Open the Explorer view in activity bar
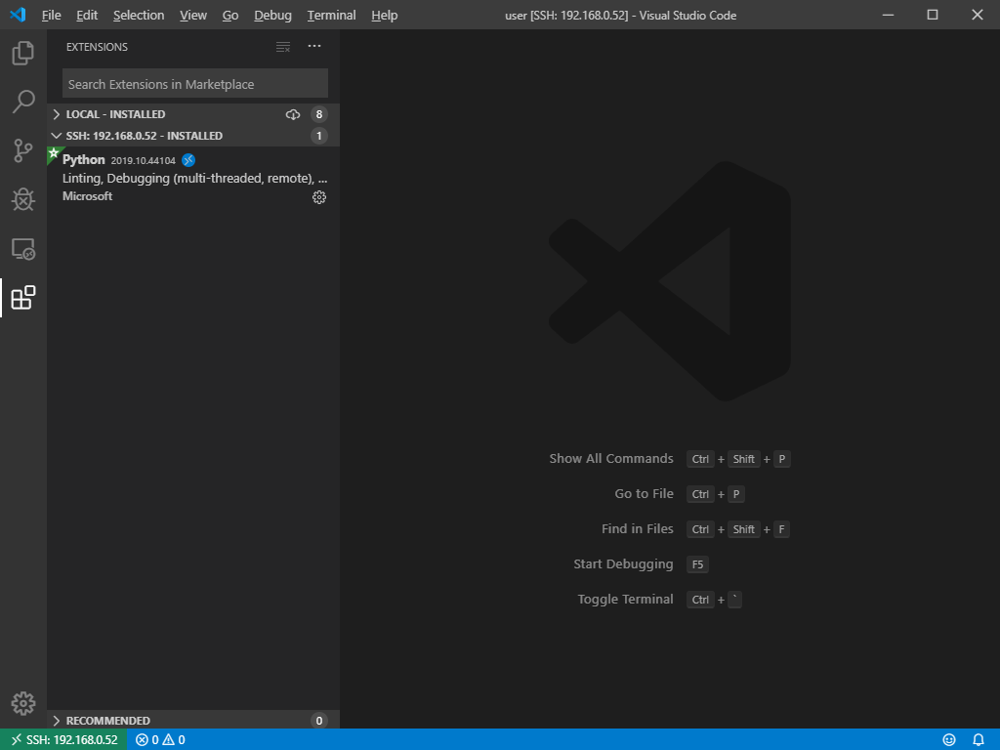 point(23,53)
